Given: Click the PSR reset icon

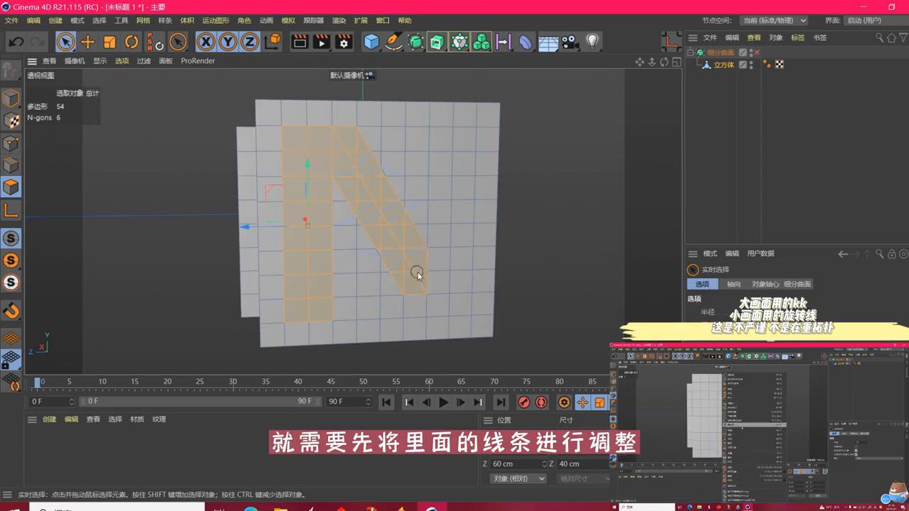Looking at the screenshot, I should [155, 42].
